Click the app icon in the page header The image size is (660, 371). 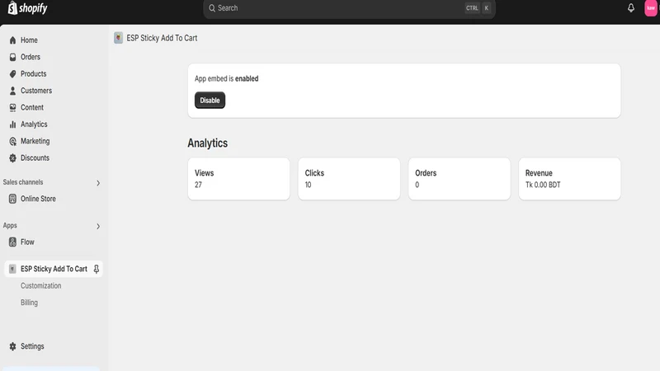118,38
